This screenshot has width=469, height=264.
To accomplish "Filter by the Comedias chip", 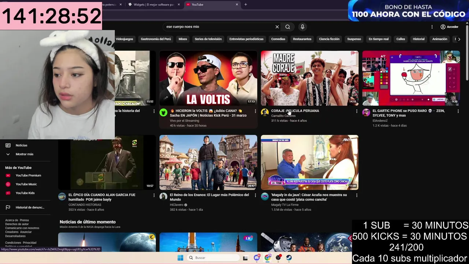I will tap(278, 39).
